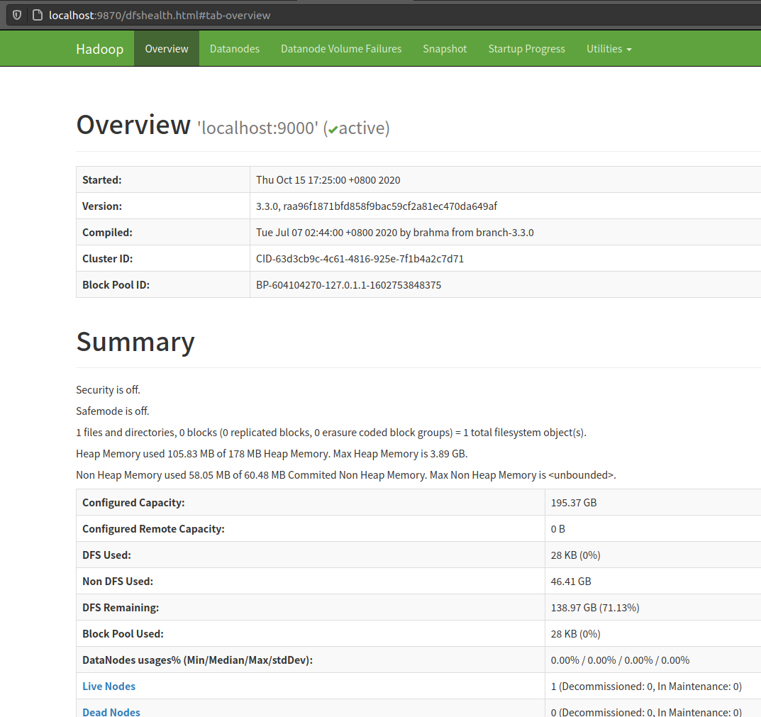761x717 pixels.
Task: Click Non DFS Used value 46.41 GB
Action: click(571, 582)
